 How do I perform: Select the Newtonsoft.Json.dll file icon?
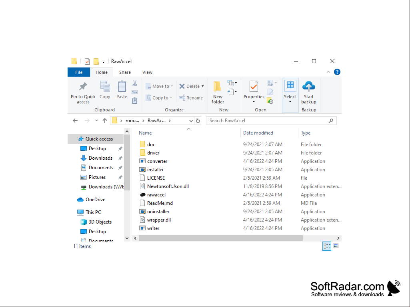click(142, 186)
